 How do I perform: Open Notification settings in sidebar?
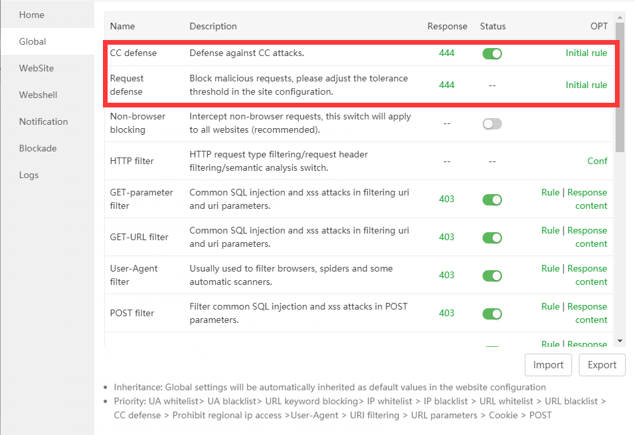click(43, 121)
